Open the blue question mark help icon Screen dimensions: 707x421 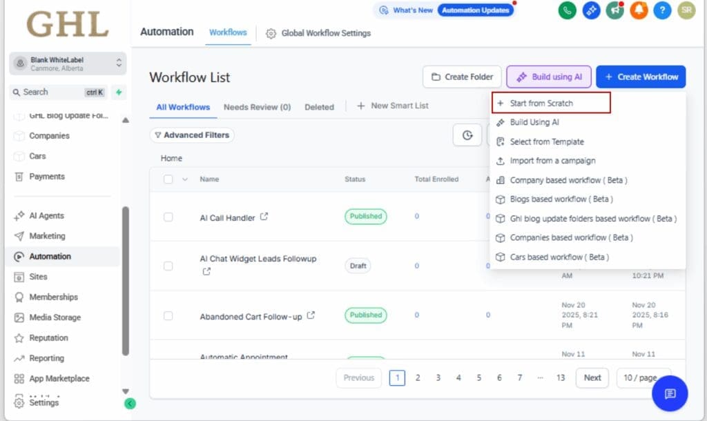[662, 10]
